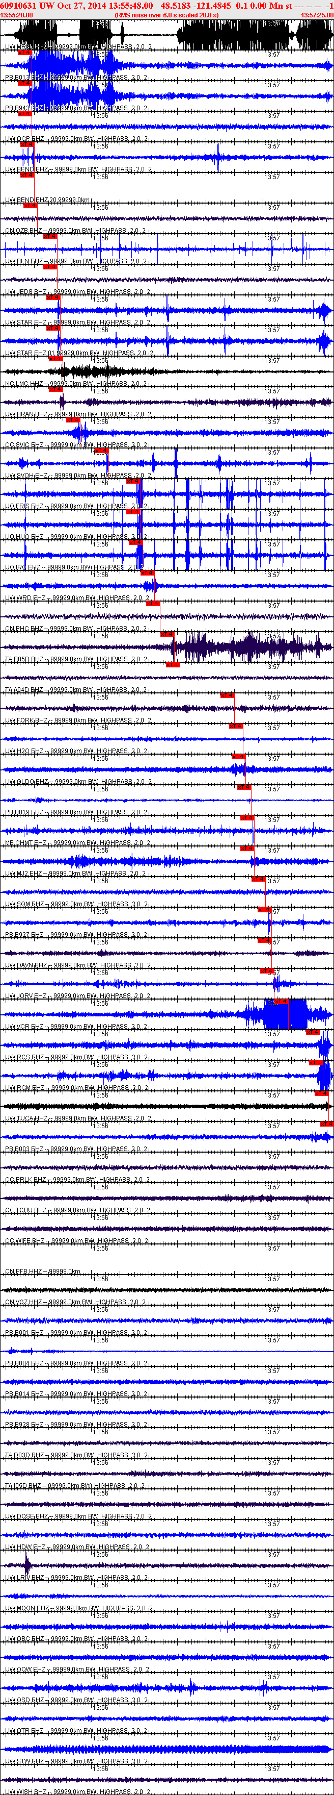Select the "UO HUO EHZ" station label
Screen dimensions: 334x1795
tap(24, 537)
